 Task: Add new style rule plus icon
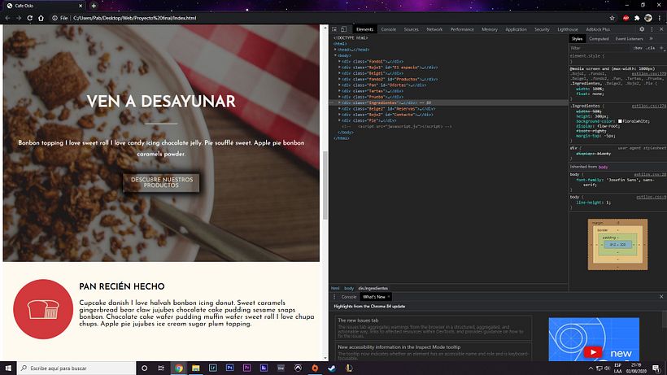pos(661,48)
